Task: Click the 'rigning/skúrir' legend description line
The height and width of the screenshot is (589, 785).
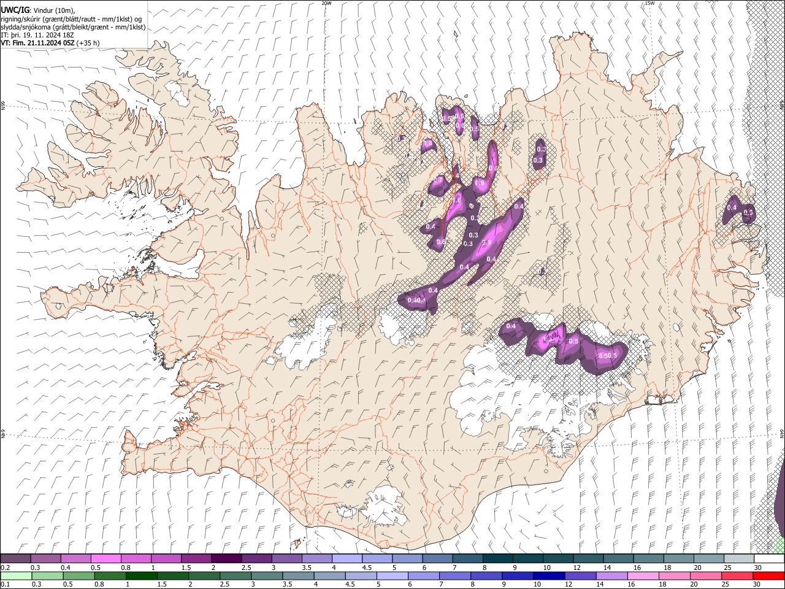Action: coord(71,18)
